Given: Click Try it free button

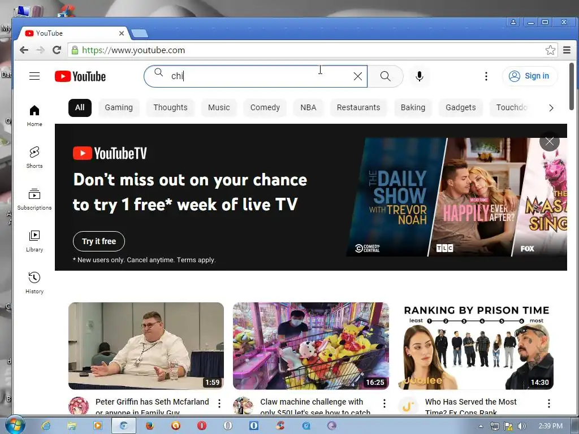Looking at the screenshot, I should 99,241.
